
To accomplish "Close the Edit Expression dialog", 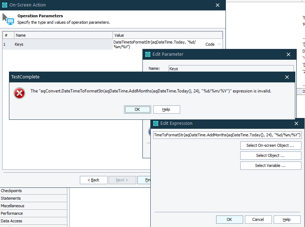I will [x=296, y=123].
